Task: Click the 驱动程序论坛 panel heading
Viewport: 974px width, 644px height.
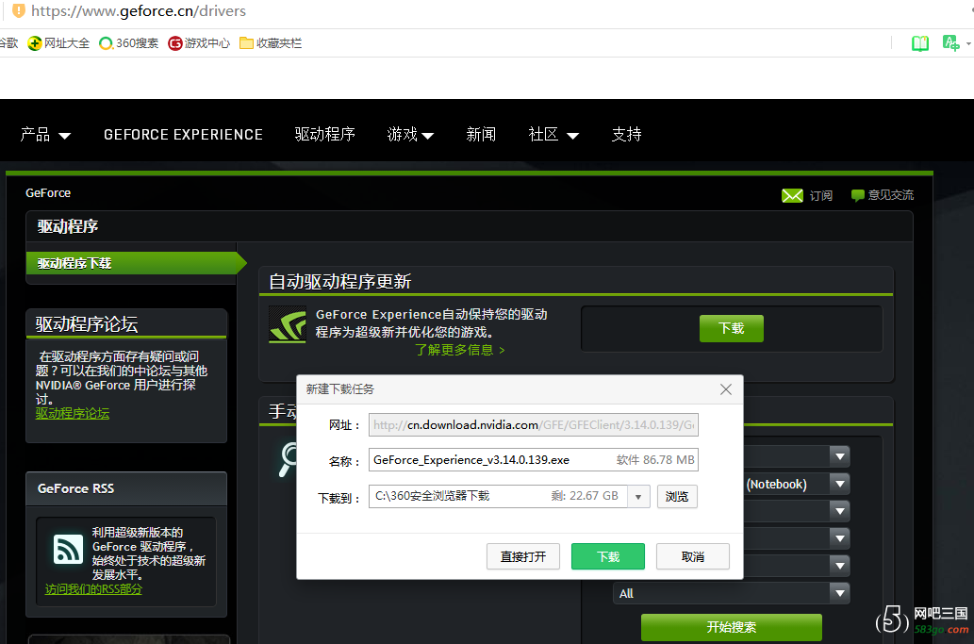Action: [87, 324]
